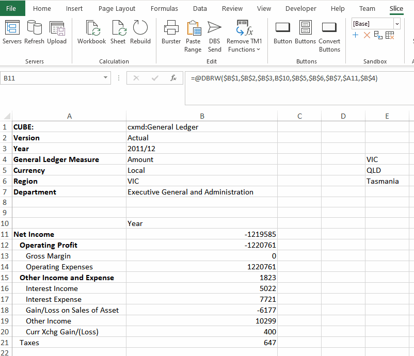Open the [Base] sandbox dropdown

tap(396, 24)
